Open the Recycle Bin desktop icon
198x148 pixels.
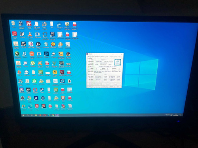[13, 24]
